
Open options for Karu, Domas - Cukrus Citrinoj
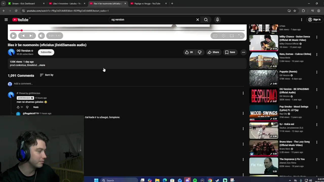pyautogui.click(x=317, y=55)
